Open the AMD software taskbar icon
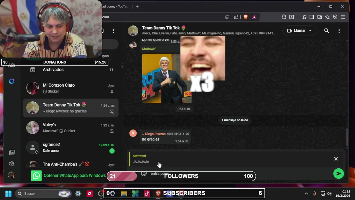Viewport: 355px width, 200px height. coord(90,194)
